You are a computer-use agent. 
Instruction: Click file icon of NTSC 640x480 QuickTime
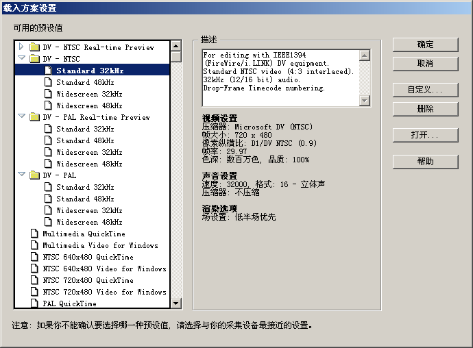pos(34,257)
